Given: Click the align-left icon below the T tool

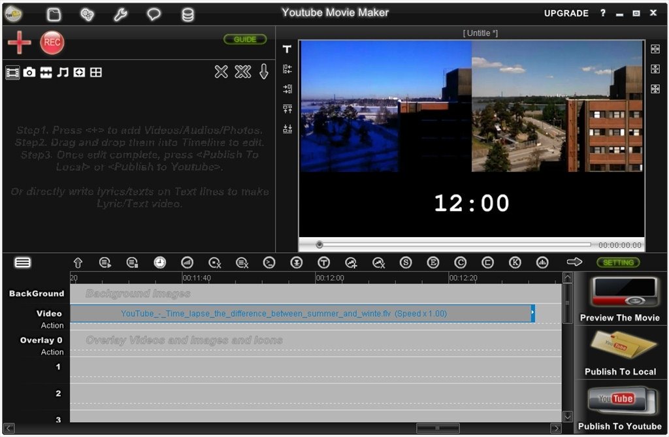Looking at the screenshot, I should point(287,69).
